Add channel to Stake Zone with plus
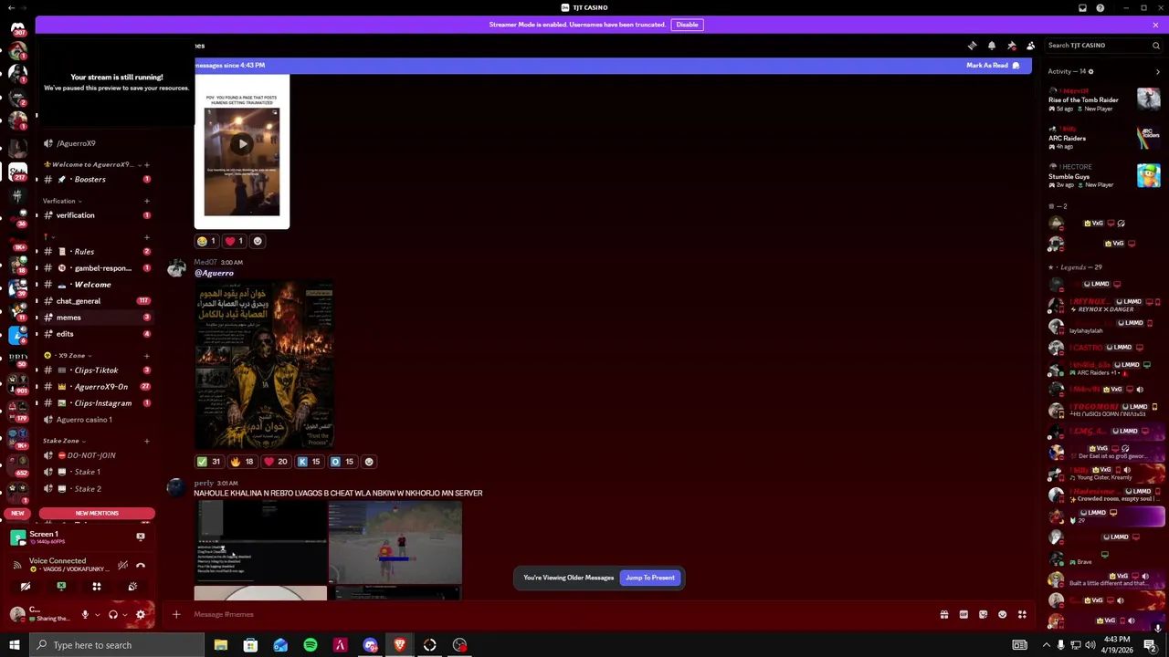 tap(146, 441)
